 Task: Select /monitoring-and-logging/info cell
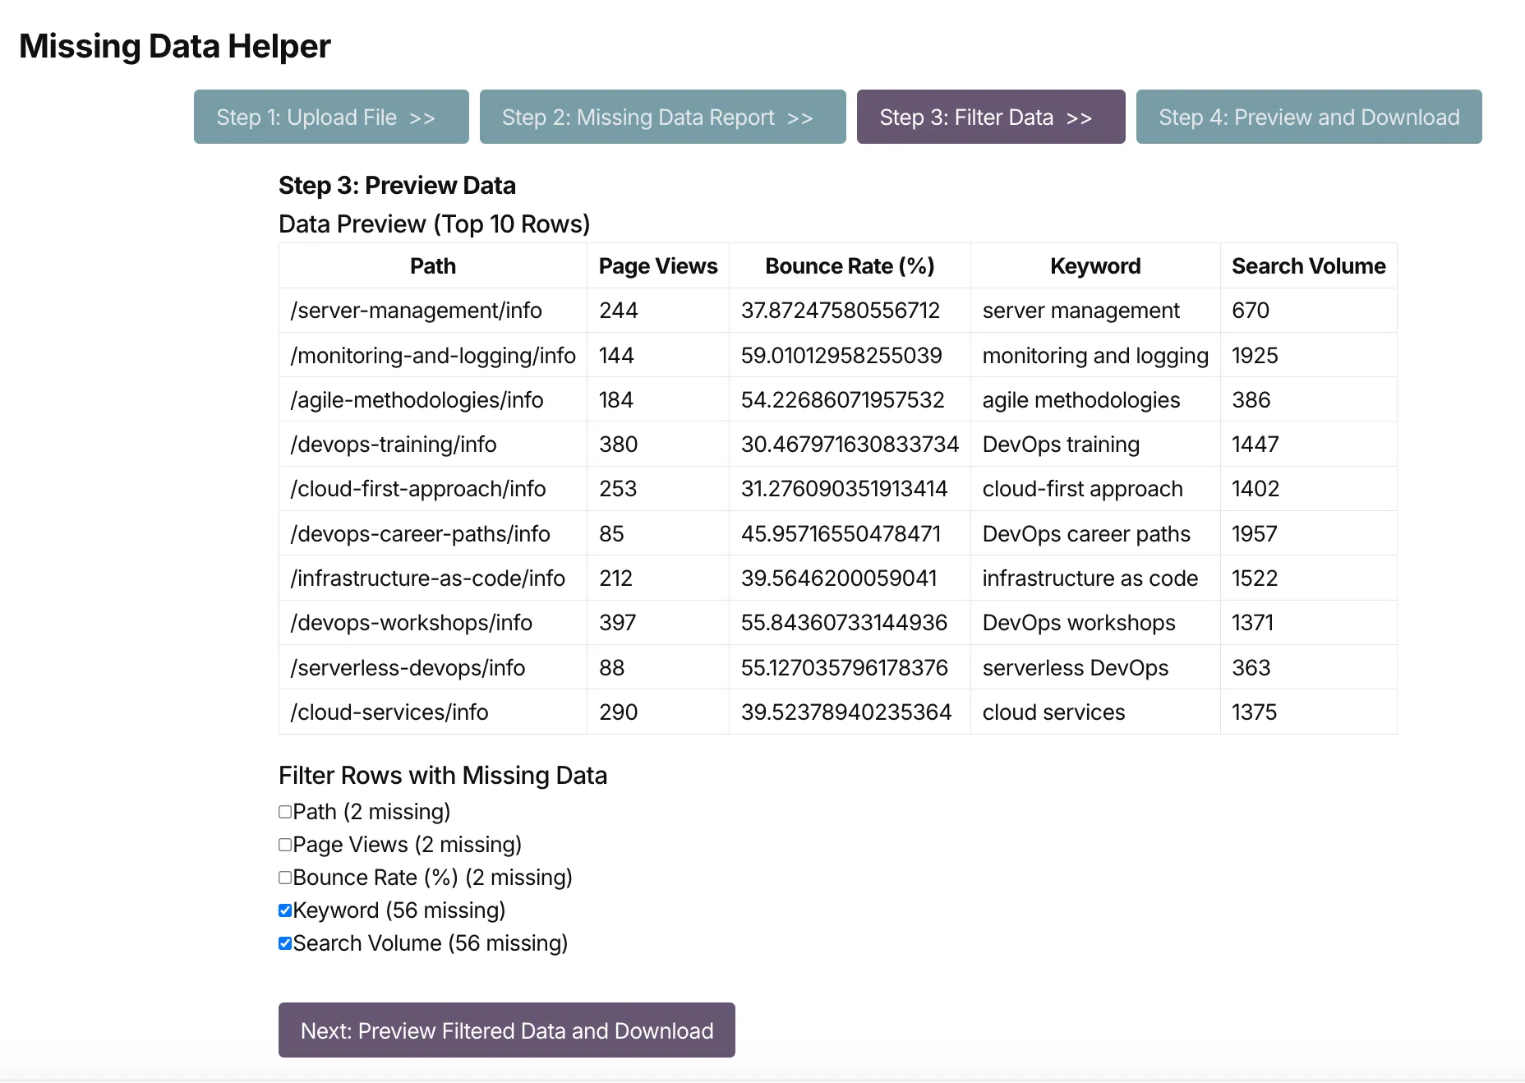tap(433, 355)
